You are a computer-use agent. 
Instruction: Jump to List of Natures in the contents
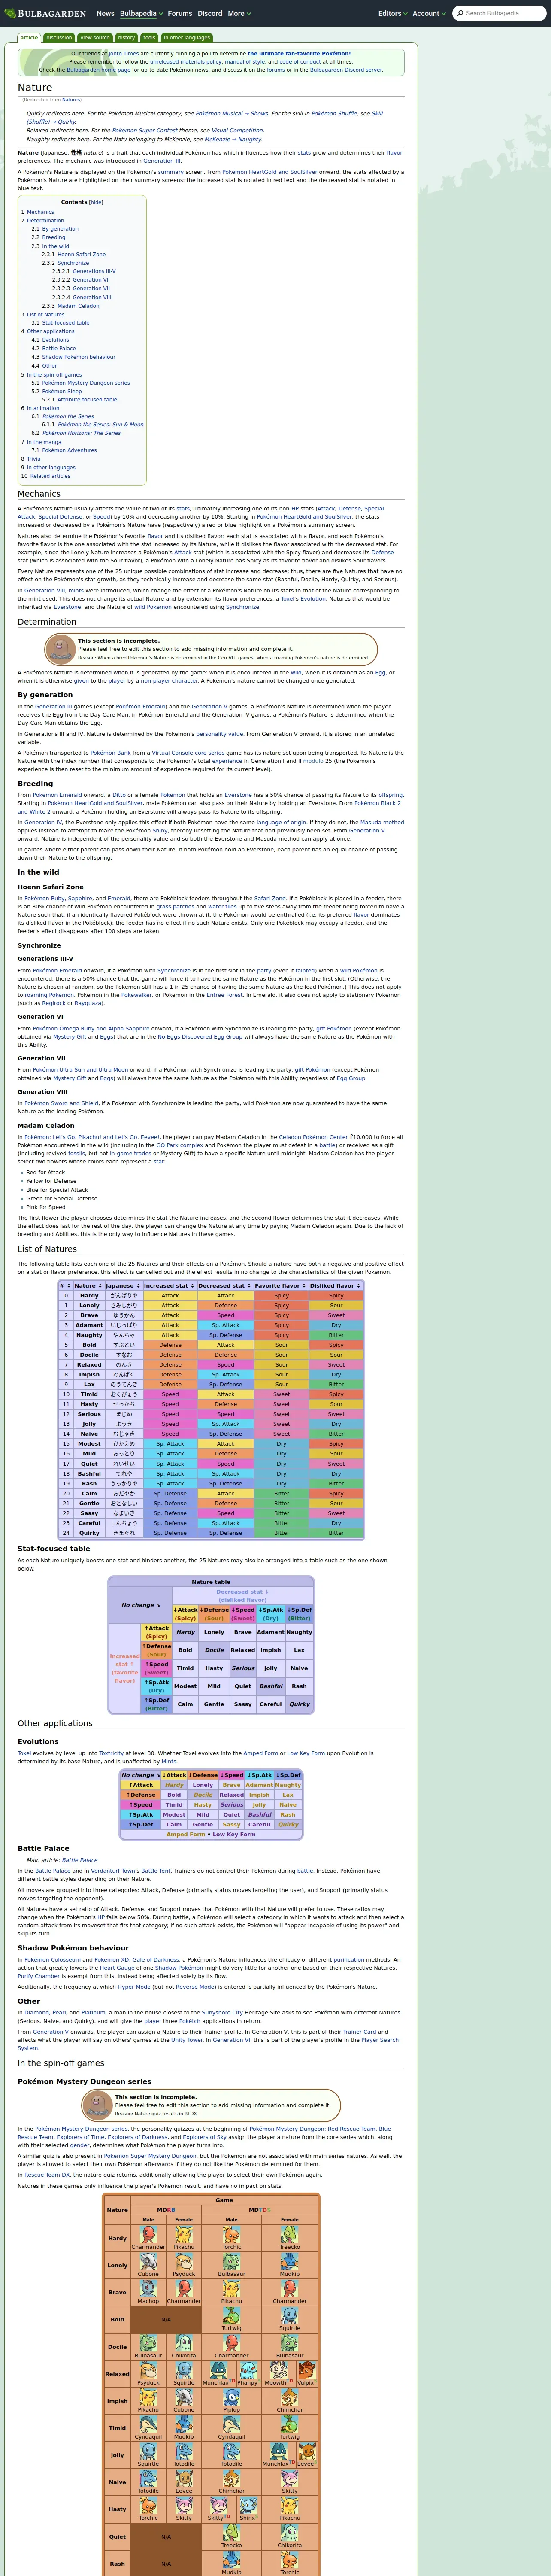[46, 315]
